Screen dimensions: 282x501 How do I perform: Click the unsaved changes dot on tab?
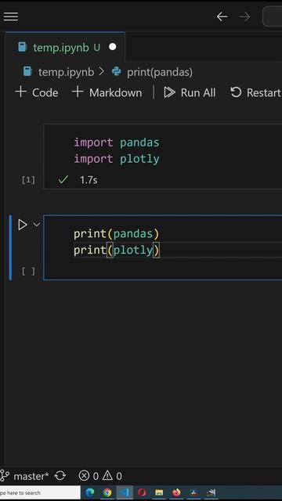(113, 47)
